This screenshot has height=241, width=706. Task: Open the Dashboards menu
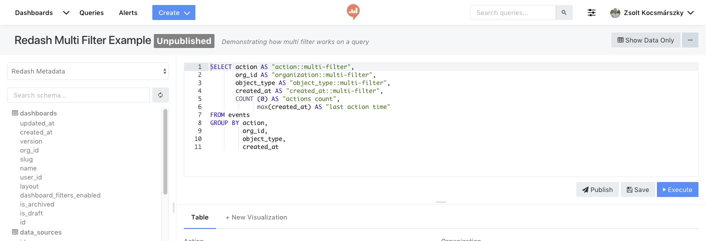(x=34, y=13)
